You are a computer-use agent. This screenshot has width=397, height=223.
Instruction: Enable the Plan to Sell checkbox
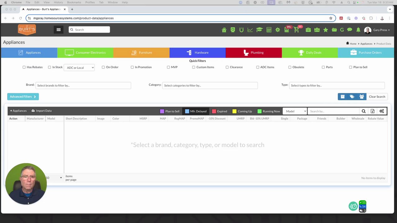click(x=350, y=67)
